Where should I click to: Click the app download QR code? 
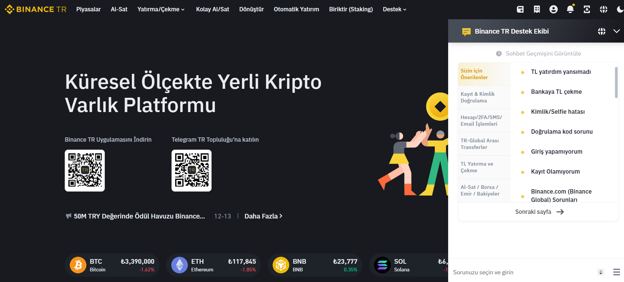[x=85, y=171]
